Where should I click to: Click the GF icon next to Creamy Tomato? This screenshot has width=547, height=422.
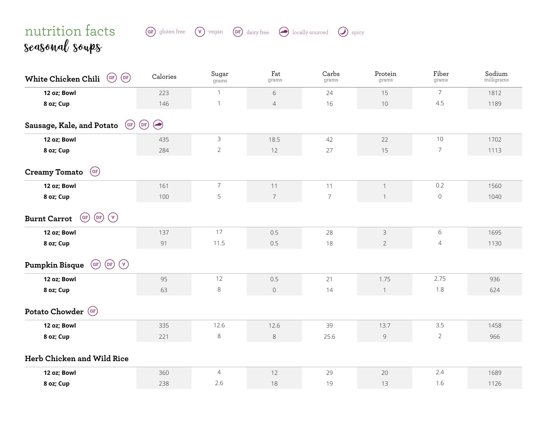click(95, 171)
